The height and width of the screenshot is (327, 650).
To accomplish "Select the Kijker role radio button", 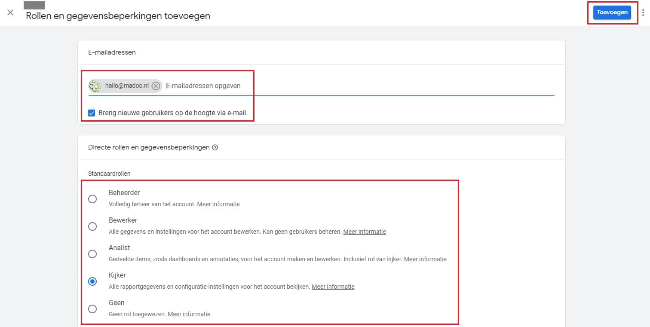I will point(92,281).
